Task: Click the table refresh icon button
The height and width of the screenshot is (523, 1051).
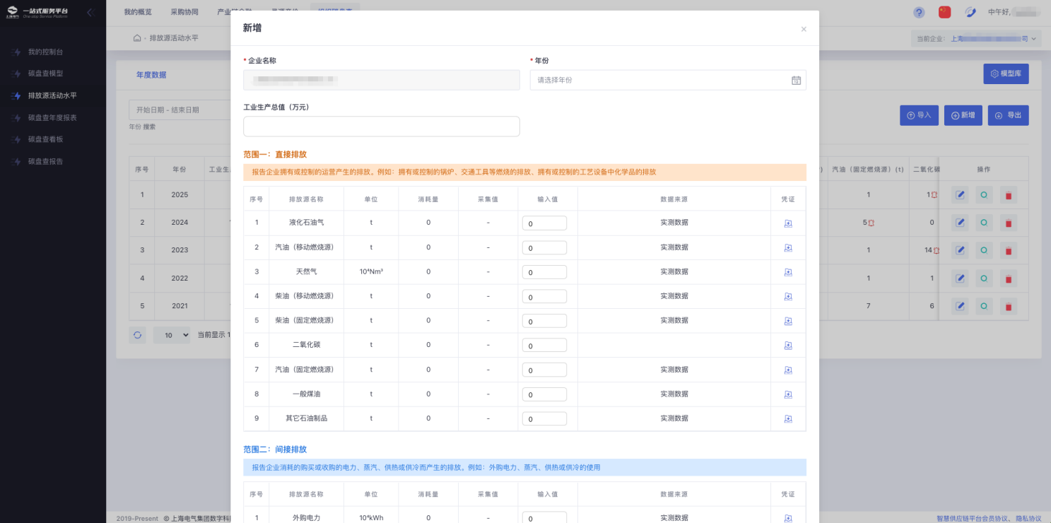Action: (x=137, y=335)
